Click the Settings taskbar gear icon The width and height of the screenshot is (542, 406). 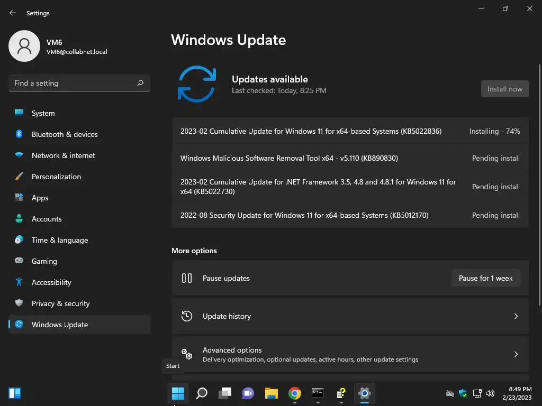point(364,393)
